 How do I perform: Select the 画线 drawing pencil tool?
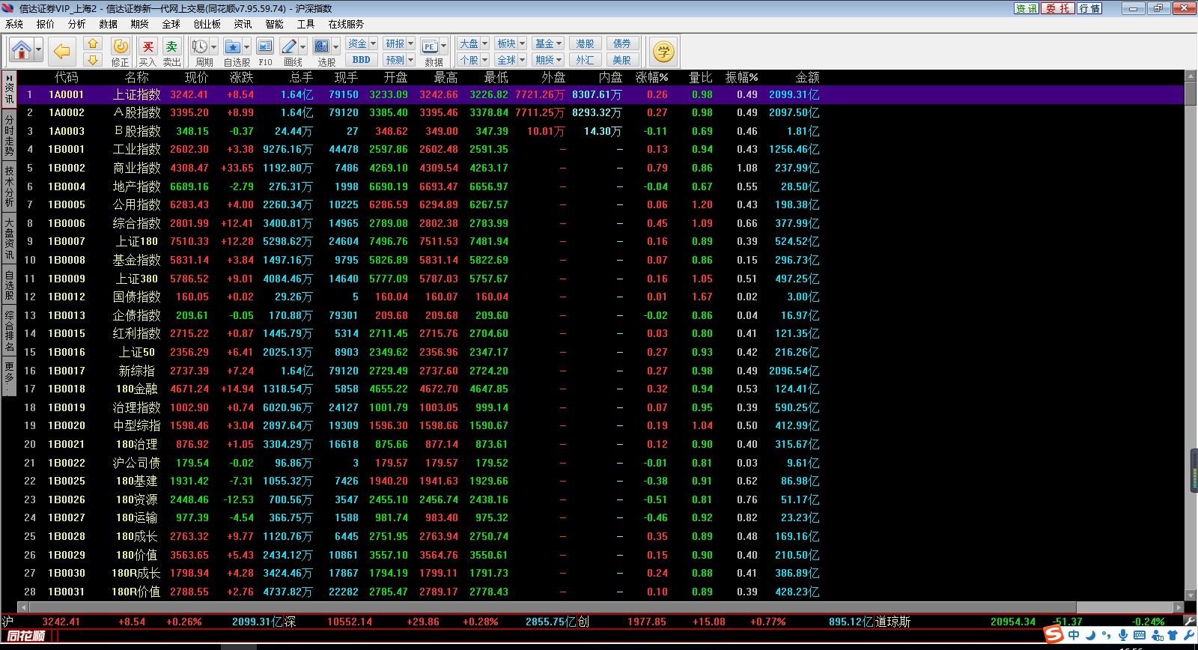tap(290, 47)
